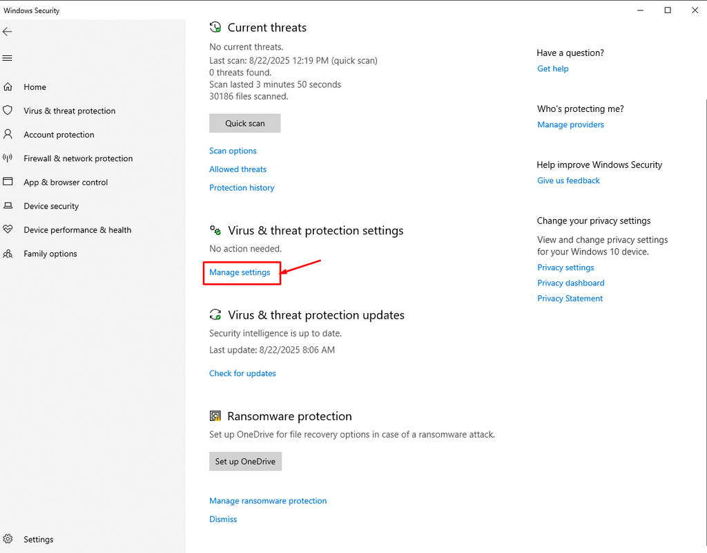Click the Settings gear icon

point(8,539)
